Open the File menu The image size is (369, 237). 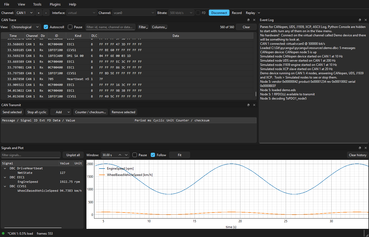click(x=7, y=4)
